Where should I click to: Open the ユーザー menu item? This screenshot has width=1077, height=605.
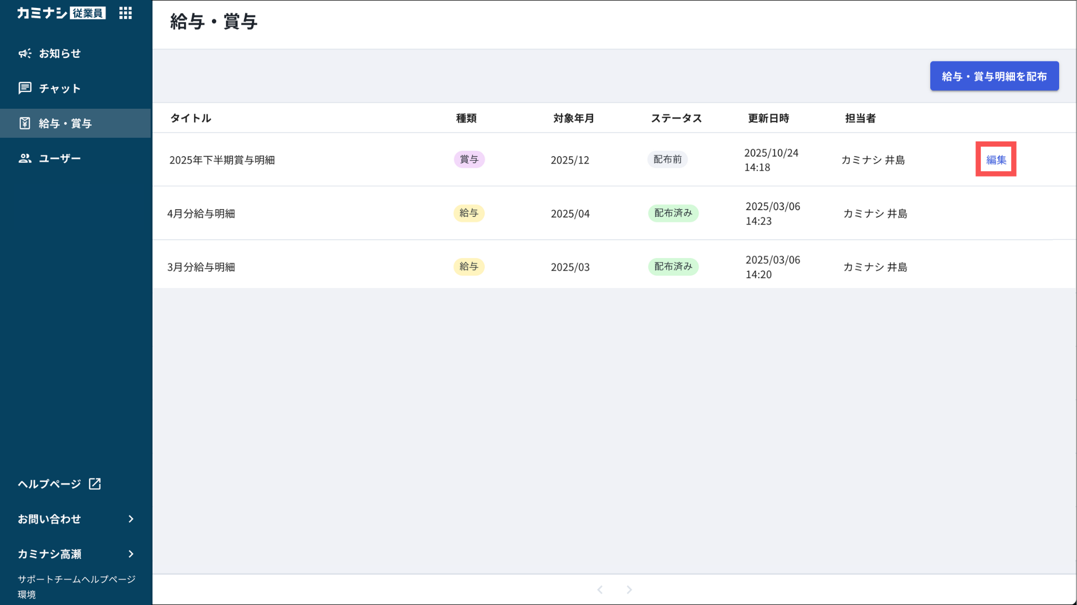59,158
